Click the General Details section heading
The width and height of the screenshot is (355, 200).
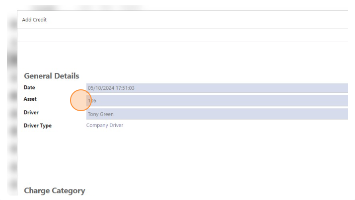click(51, 76)
